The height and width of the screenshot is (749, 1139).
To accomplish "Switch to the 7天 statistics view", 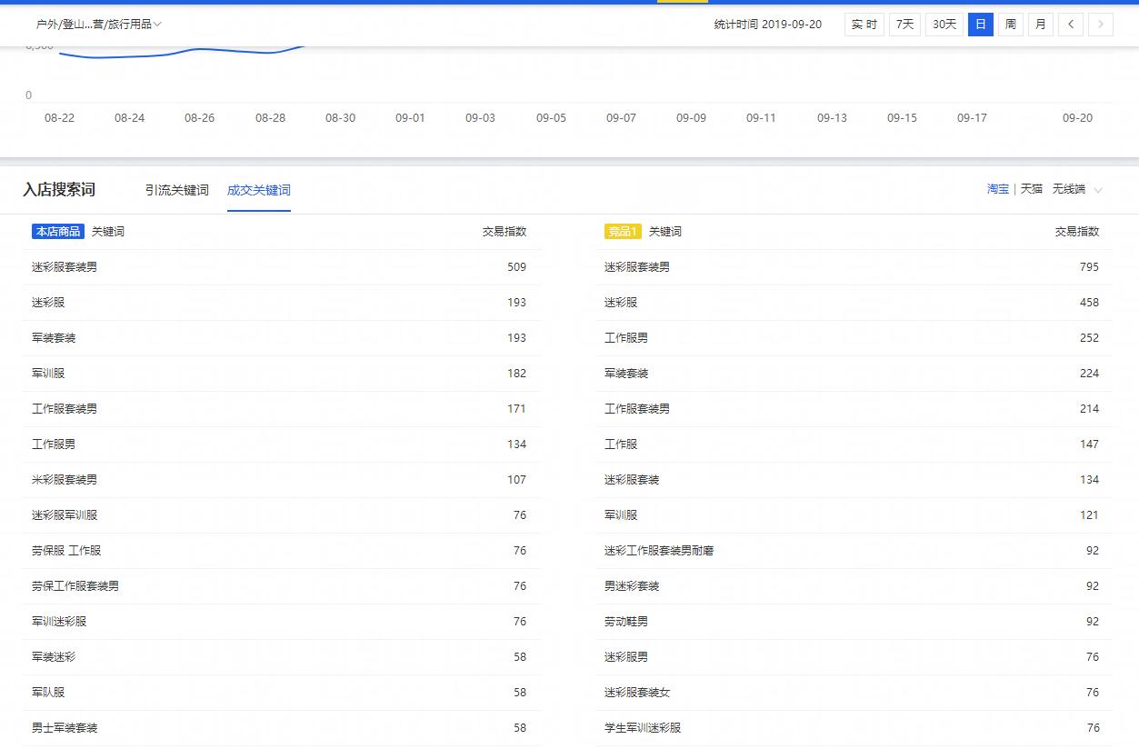I will click(904, 25).
